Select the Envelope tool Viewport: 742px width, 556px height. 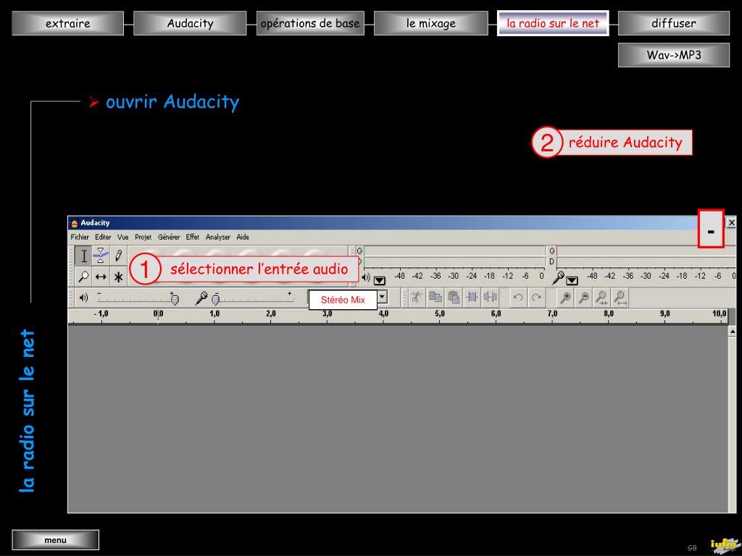click(100, 256)
